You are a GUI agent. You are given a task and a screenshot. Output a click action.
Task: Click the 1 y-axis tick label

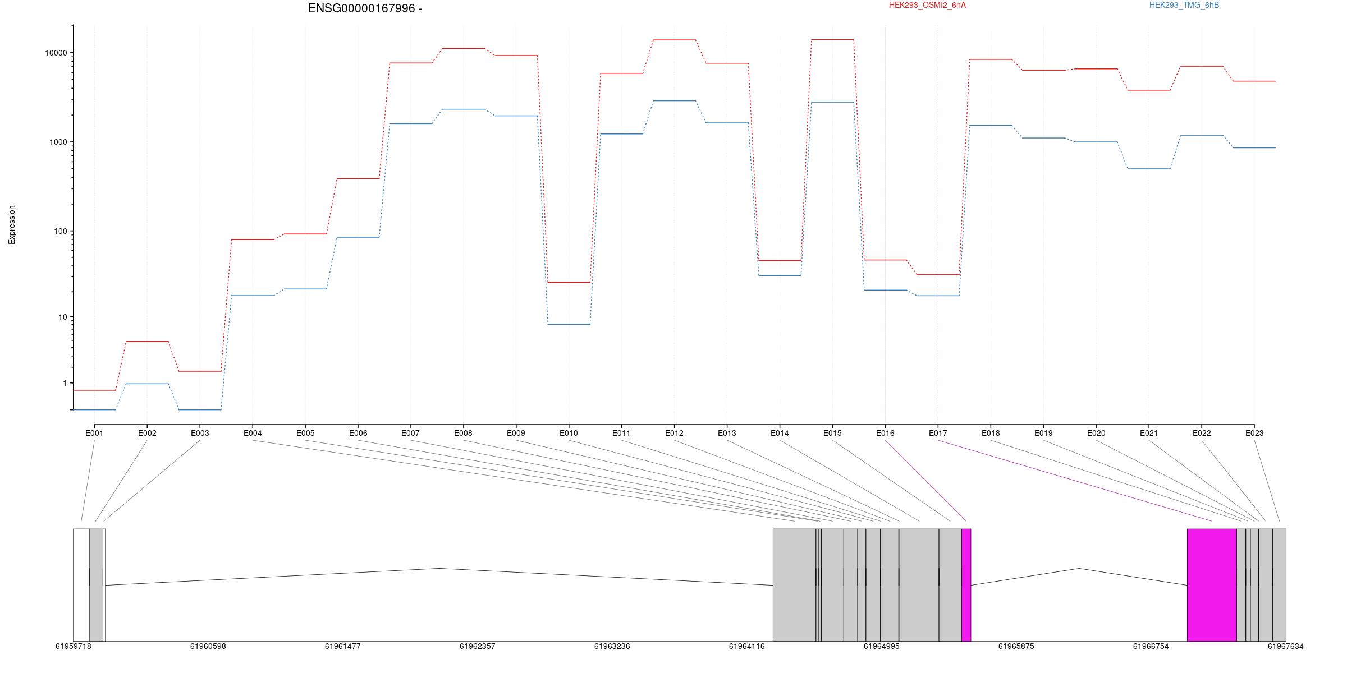point(65,383)
